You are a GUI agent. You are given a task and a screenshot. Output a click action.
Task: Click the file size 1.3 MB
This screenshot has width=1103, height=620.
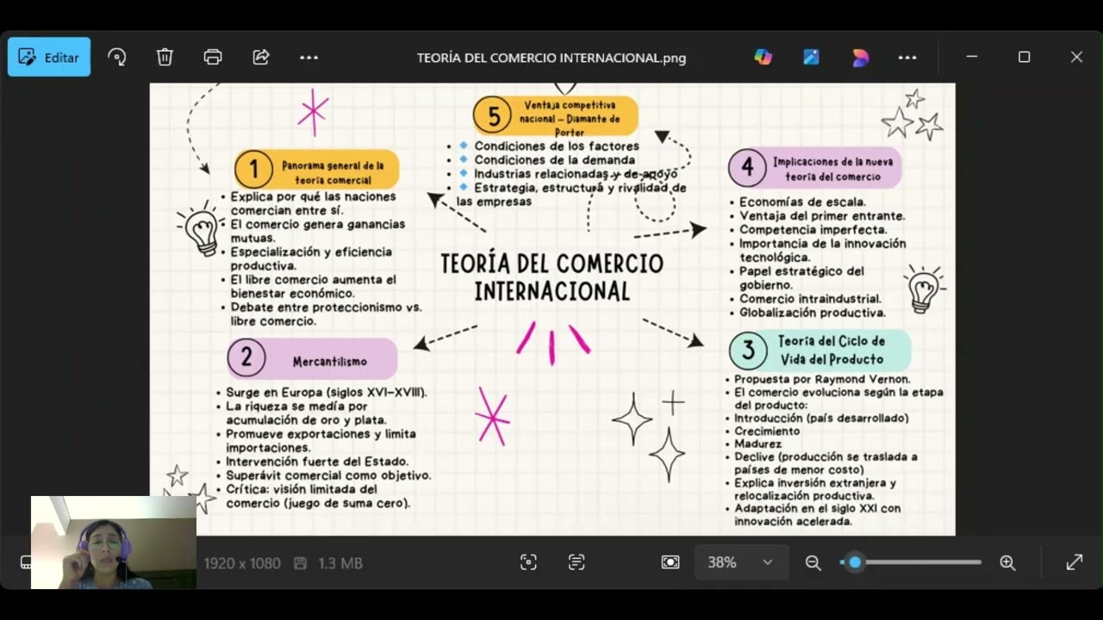(340, 563)
